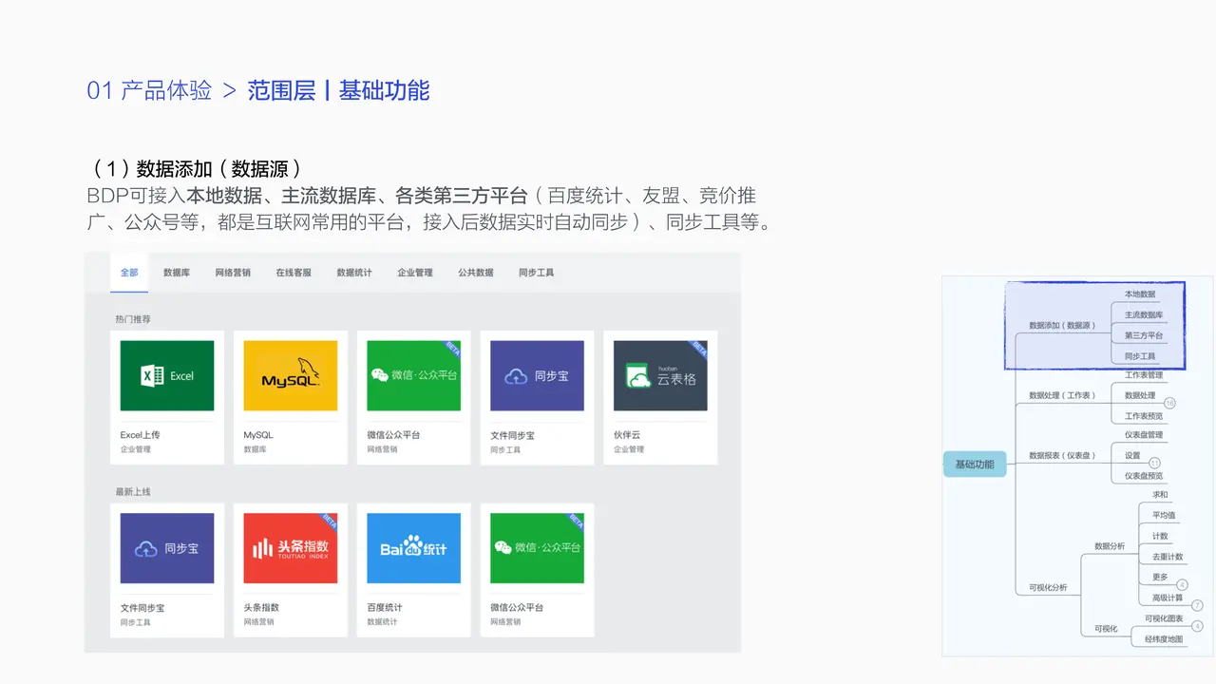Expand the 4 badge next to 更多

[1182, 584]
